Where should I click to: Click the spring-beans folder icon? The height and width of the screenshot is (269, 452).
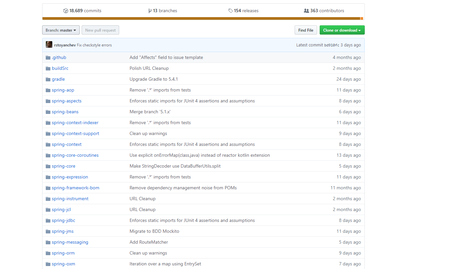(48, 112)
